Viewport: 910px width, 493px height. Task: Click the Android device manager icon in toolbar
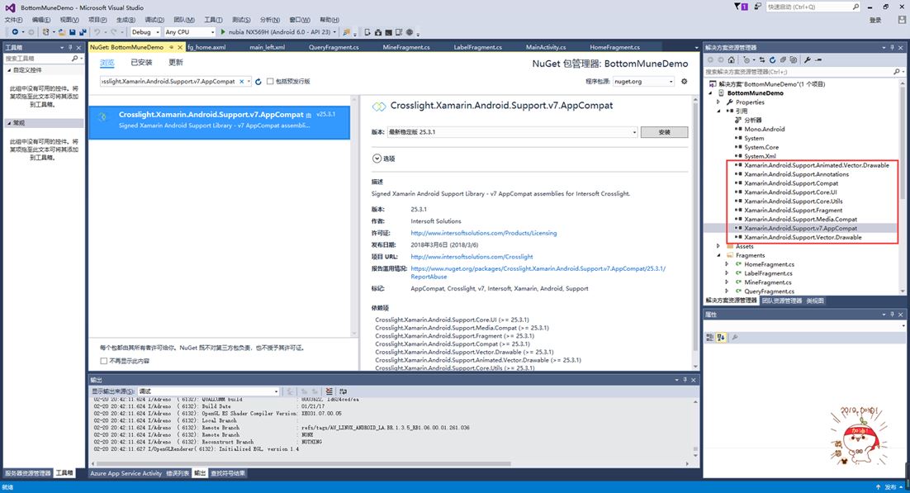(x=367, y=32)
